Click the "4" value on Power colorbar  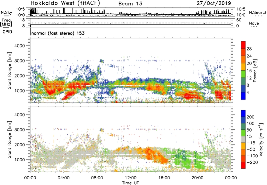pos(248,93)
